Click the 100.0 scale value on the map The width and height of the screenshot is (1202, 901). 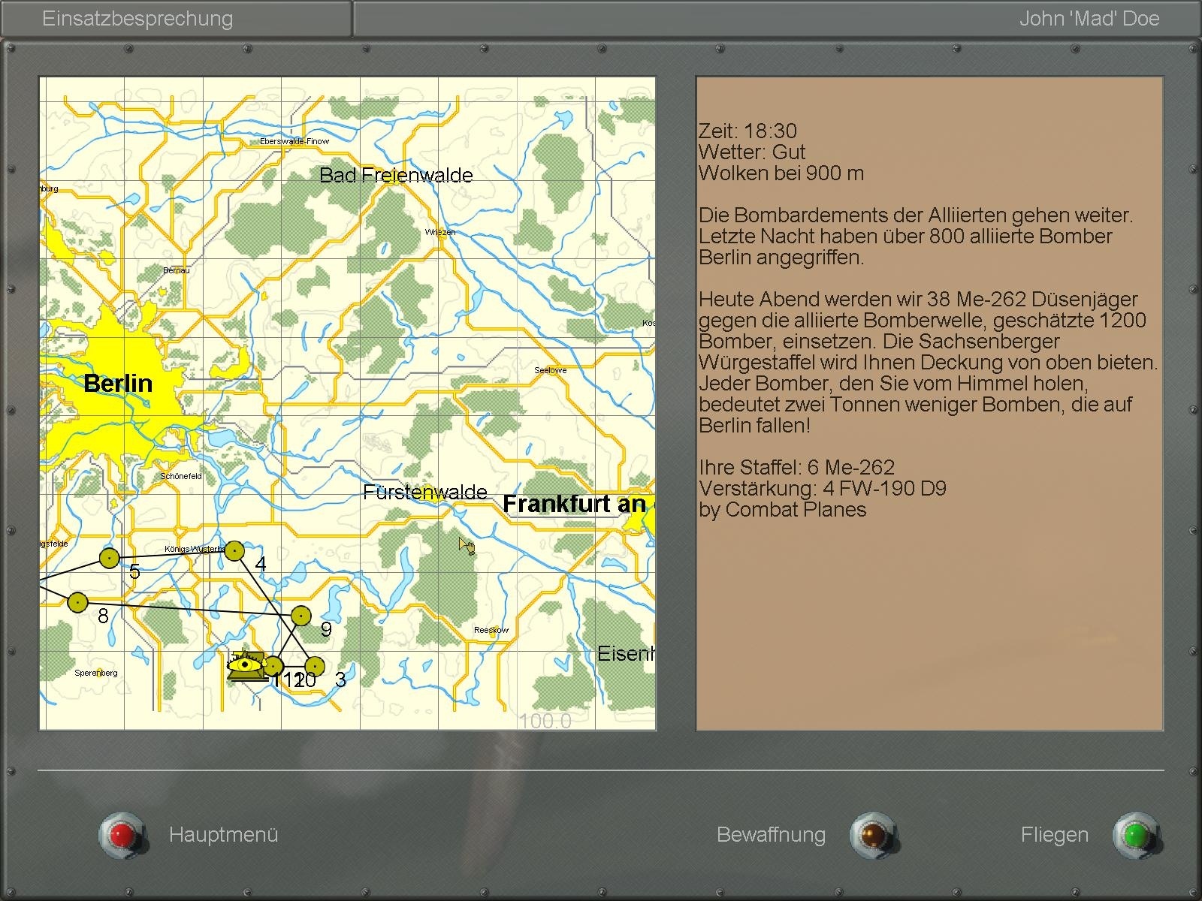545,722
